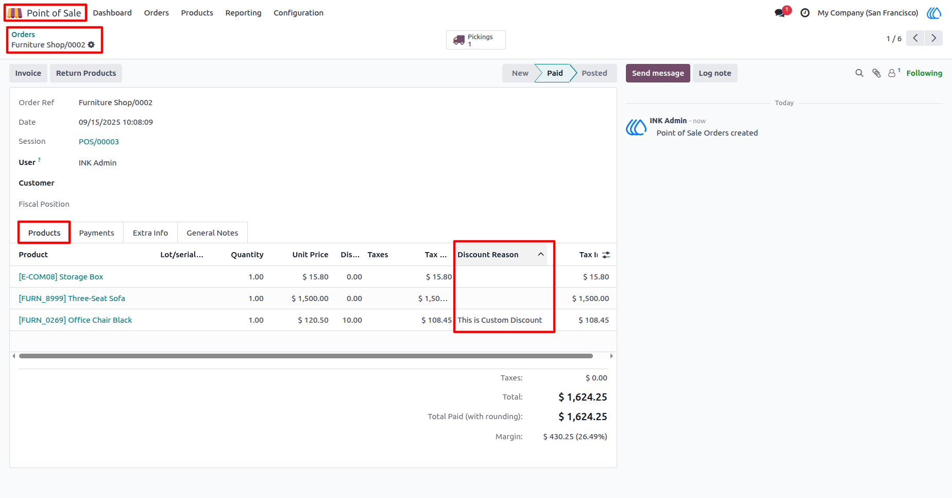Switch to the Extra Info tab
The image size is (952, 498).
pyautogui.click(x=150, y=233)
